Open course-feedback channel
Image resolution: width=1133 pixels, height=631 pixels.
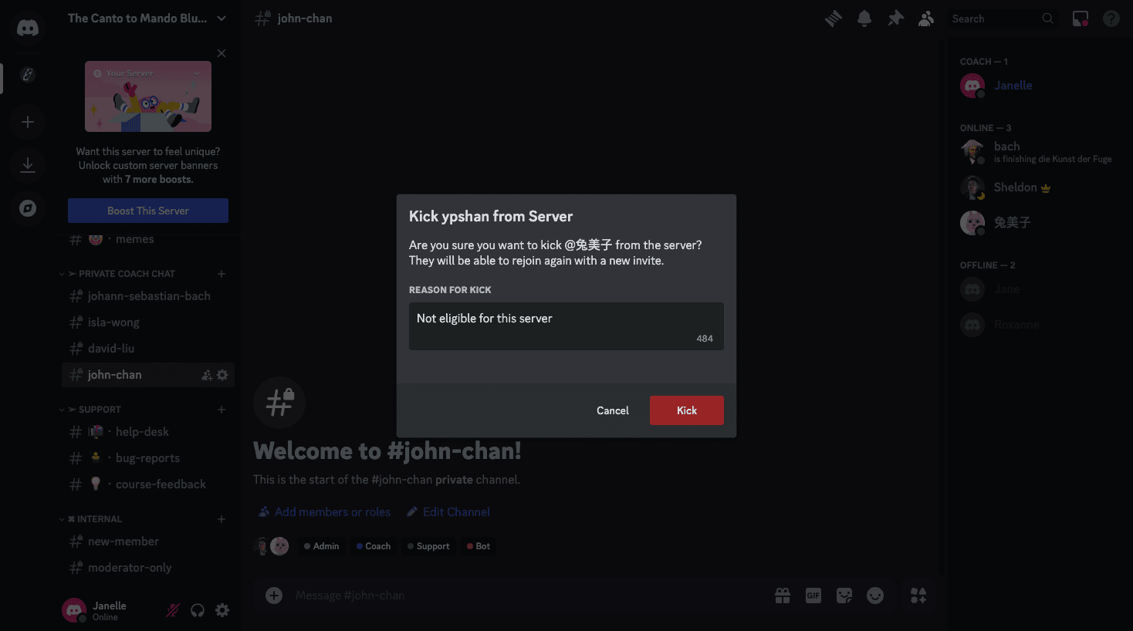click(147, 484)
